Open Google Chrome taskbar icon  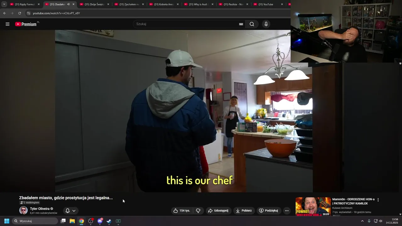[81, 221]
